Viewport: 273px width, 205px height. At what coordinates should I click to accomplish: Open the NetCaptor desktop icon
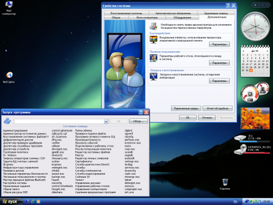[9, 77]
